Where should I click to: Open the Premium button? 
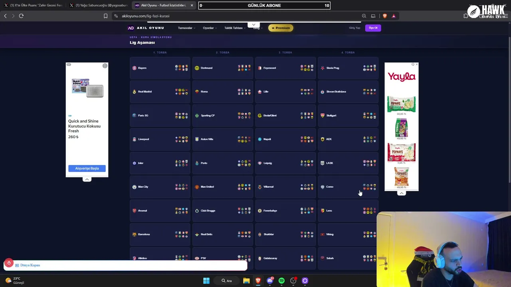(281, 28)
